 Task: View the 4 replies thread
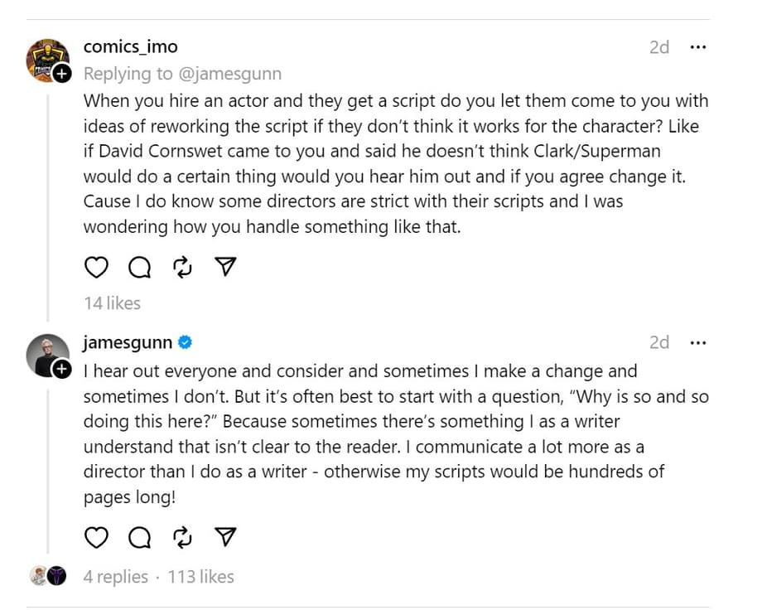coord(116,577)
